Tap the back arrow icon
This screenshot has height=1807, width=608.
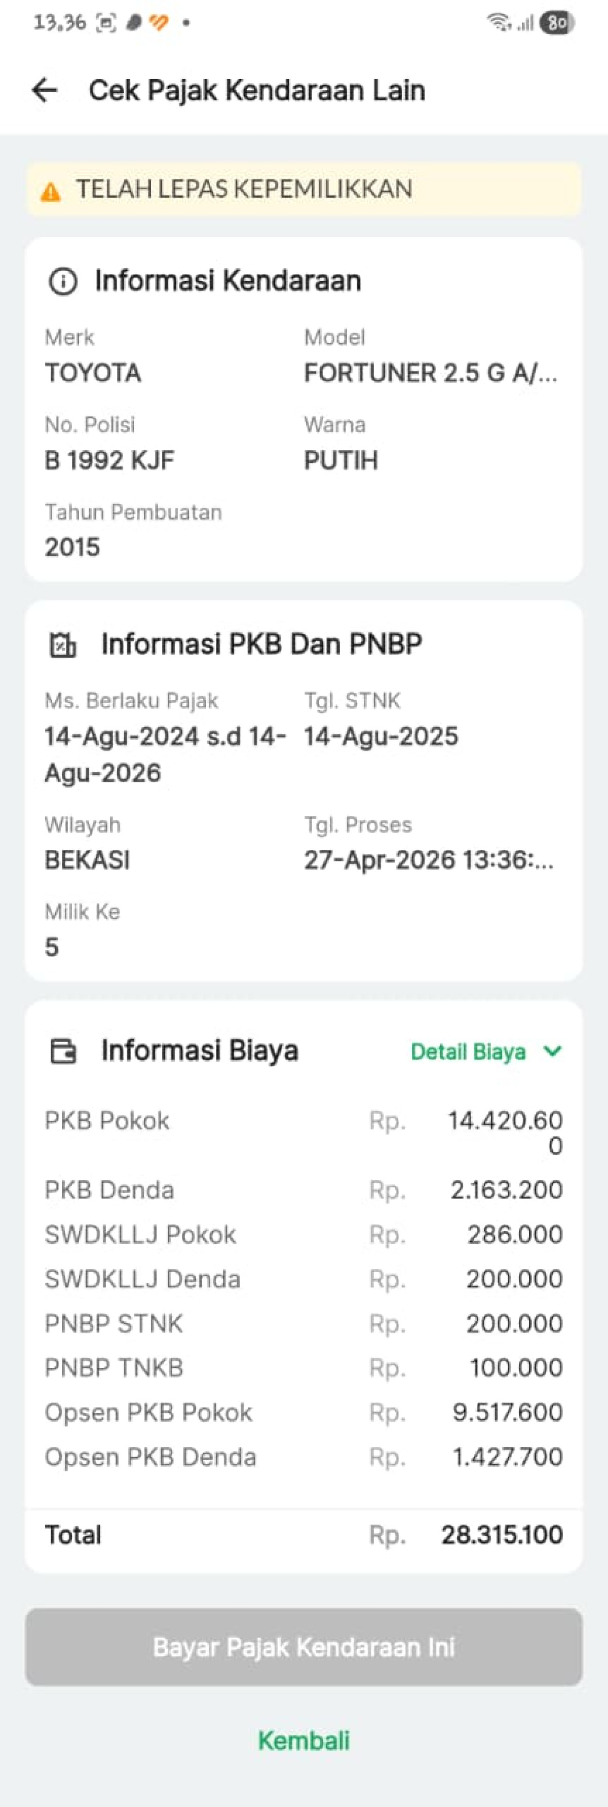pos(44,90)
